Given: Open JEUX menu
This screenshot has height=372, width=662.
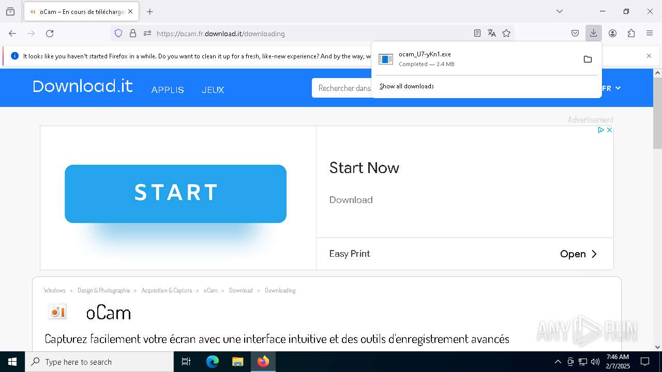Looking at the screenshot, I should coord(213,90).
